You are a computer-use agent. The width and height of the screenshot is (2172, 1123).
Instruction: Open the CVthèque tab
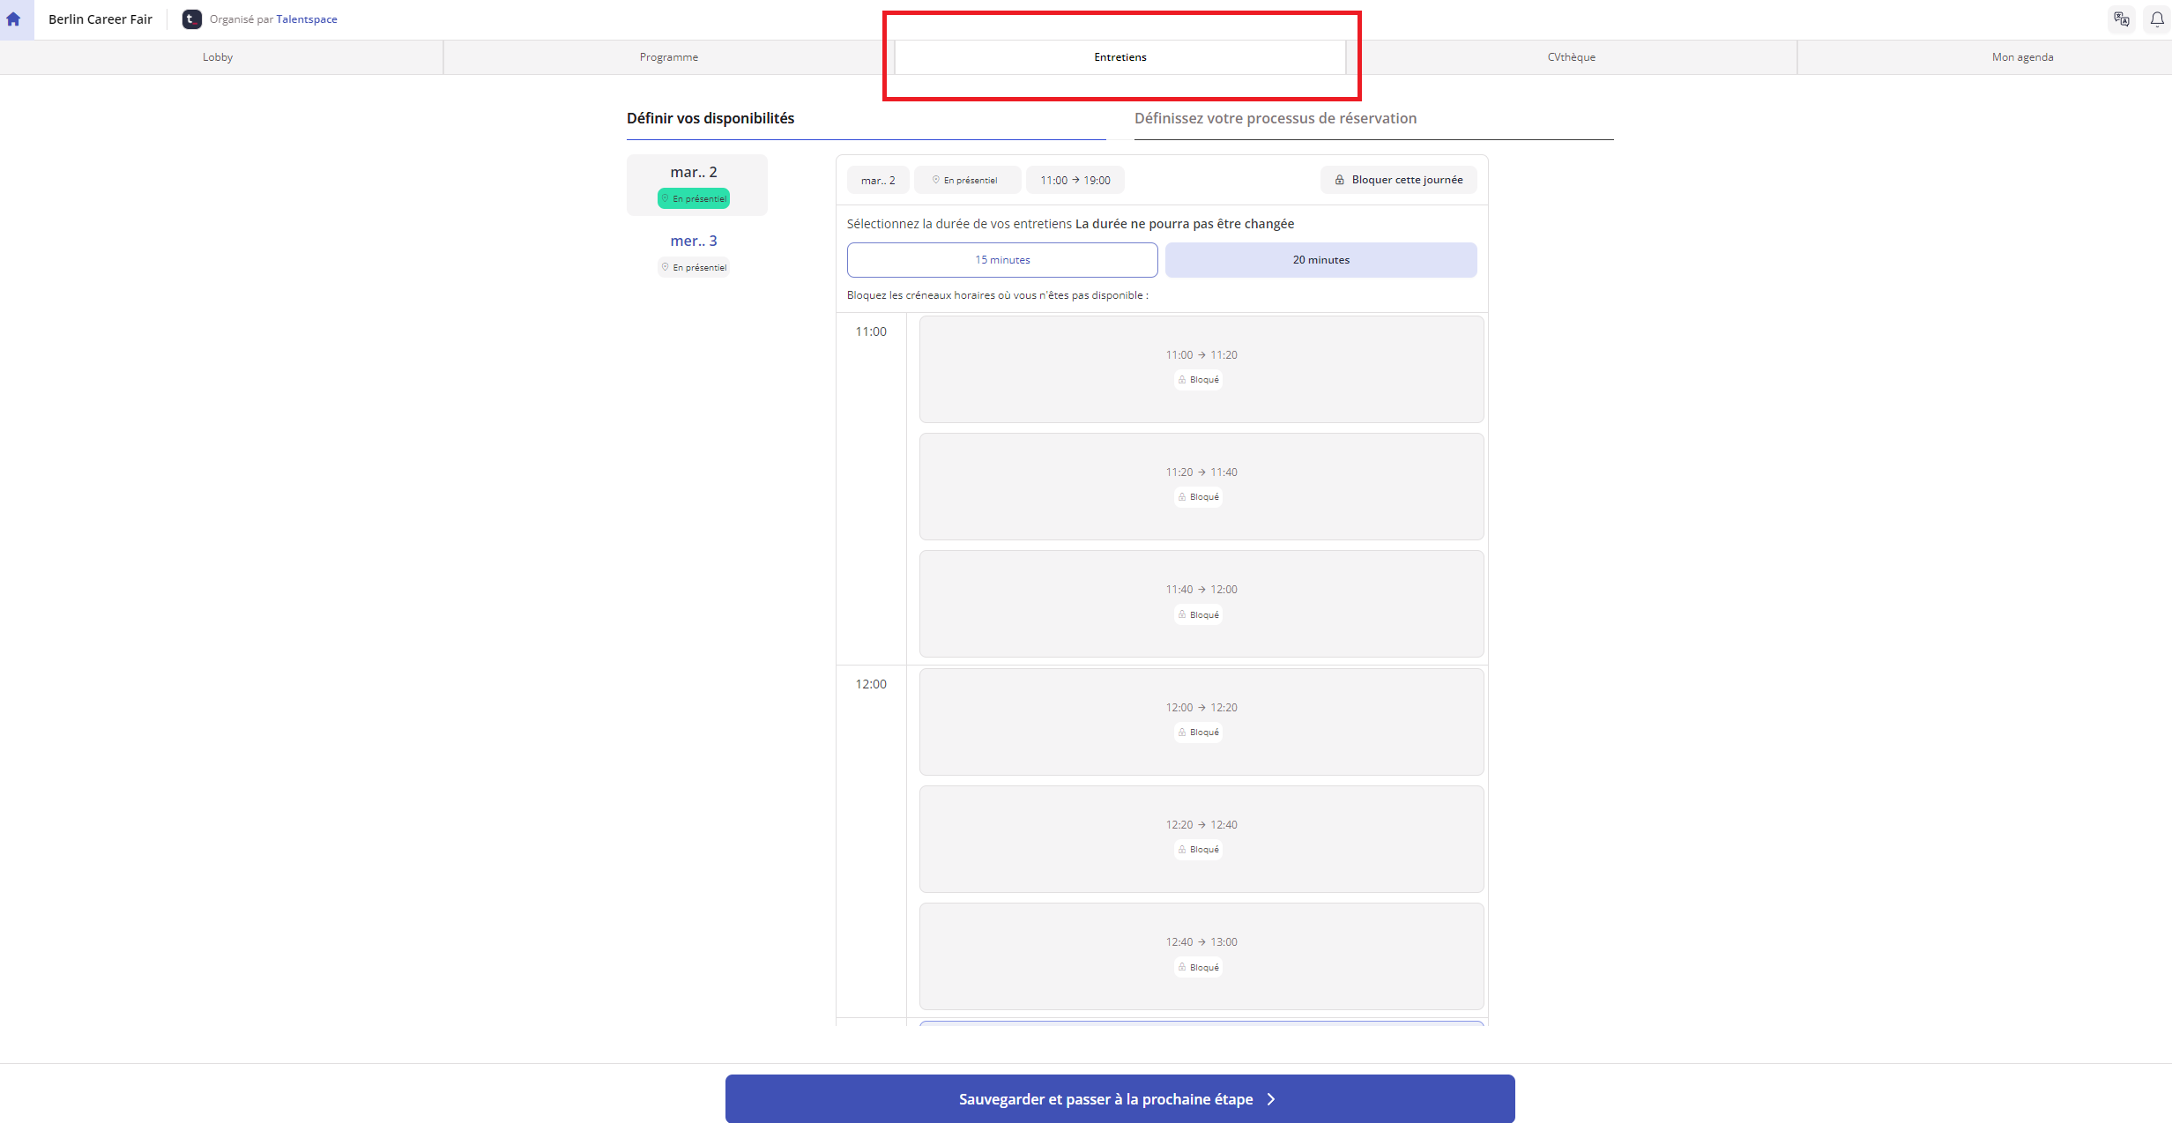[1571, 57]
